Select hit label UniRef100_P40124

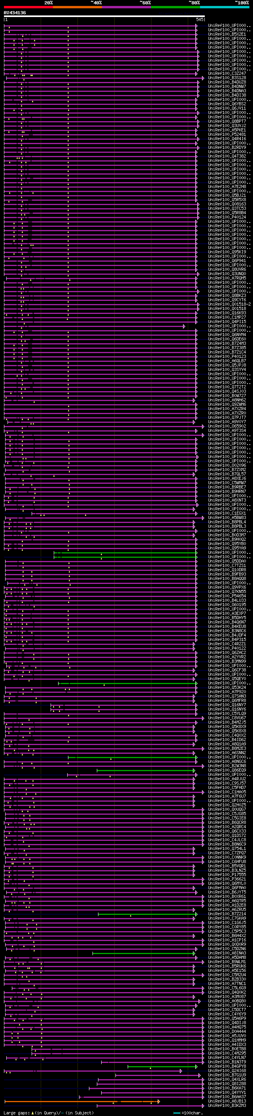pos(227,217)
